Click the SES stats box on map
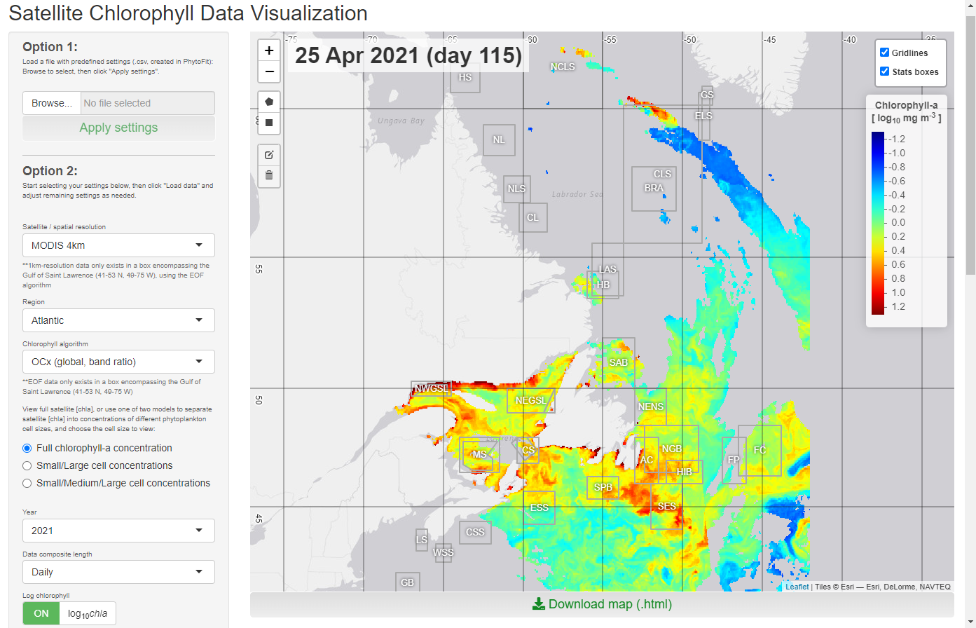 666,507
